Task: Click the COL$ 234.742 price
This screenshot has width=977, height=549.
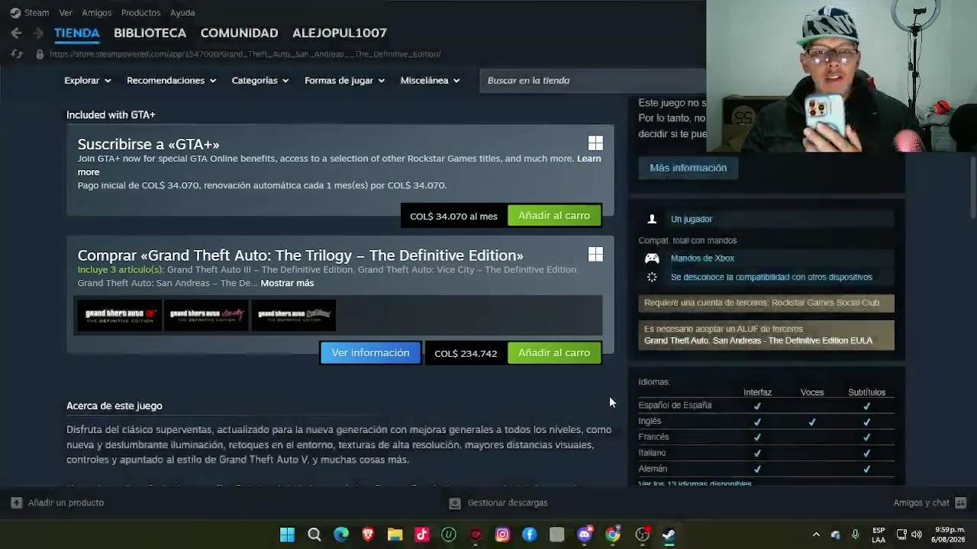Action: click(466, 354)
